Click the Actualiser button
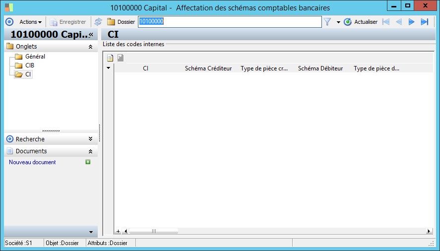Screen dimensions: 440x251 [361, 22]
